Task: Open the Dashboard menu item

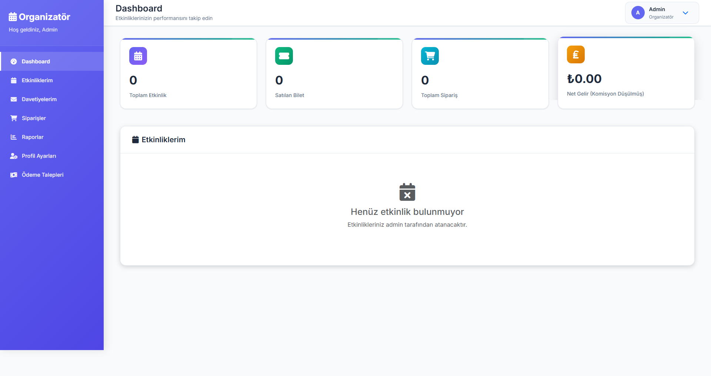Action: coord(52,61)
